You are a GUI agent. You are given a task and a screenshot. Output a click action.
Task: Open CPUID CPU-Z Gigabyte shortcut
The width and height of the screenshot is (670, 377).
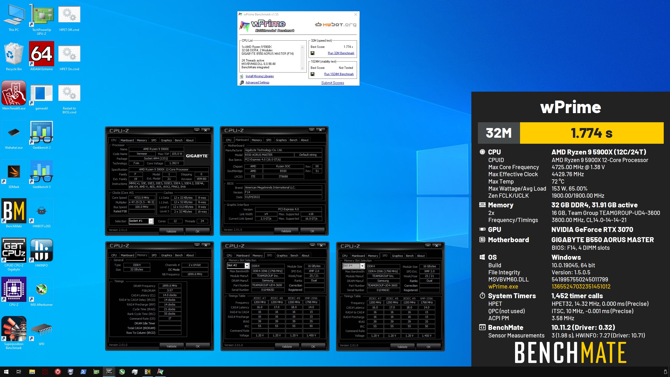coord(14,254)
